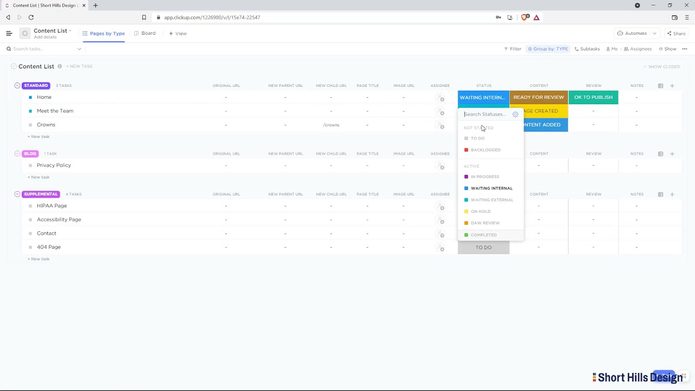The width and height of the screenshot is (695, 391).
Task: Set status to WAITING EXTERNAL
Action: click(492, 200)
